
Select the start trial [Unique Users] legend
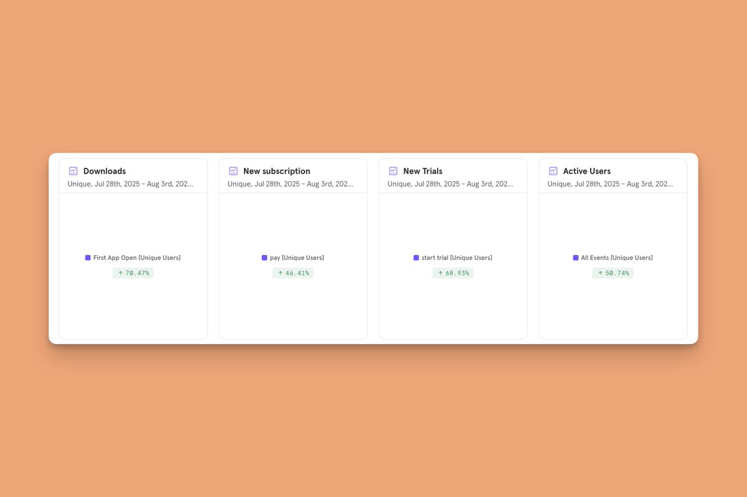(453, 258)
